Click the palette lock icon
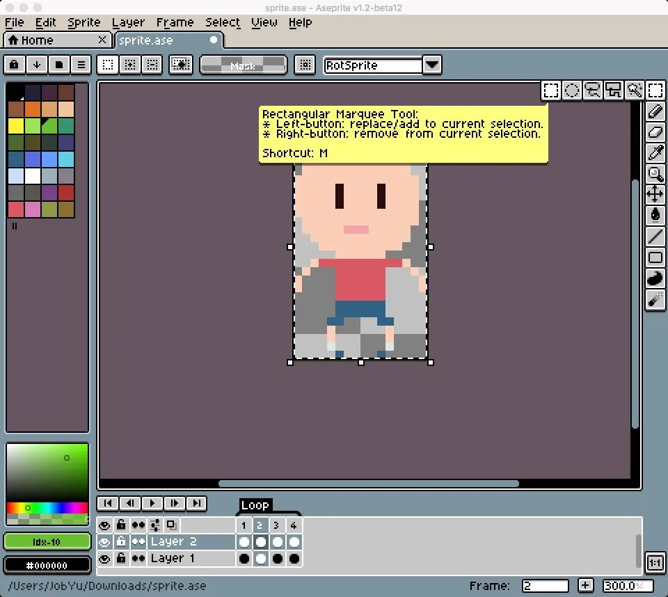The width and height of the screenshot is (668, 597). click(x=15, y=65)
